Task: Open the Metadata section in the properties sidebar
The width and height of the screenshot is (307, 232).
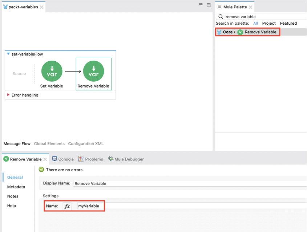Action: pyautogui.click(x=16, y=187)
